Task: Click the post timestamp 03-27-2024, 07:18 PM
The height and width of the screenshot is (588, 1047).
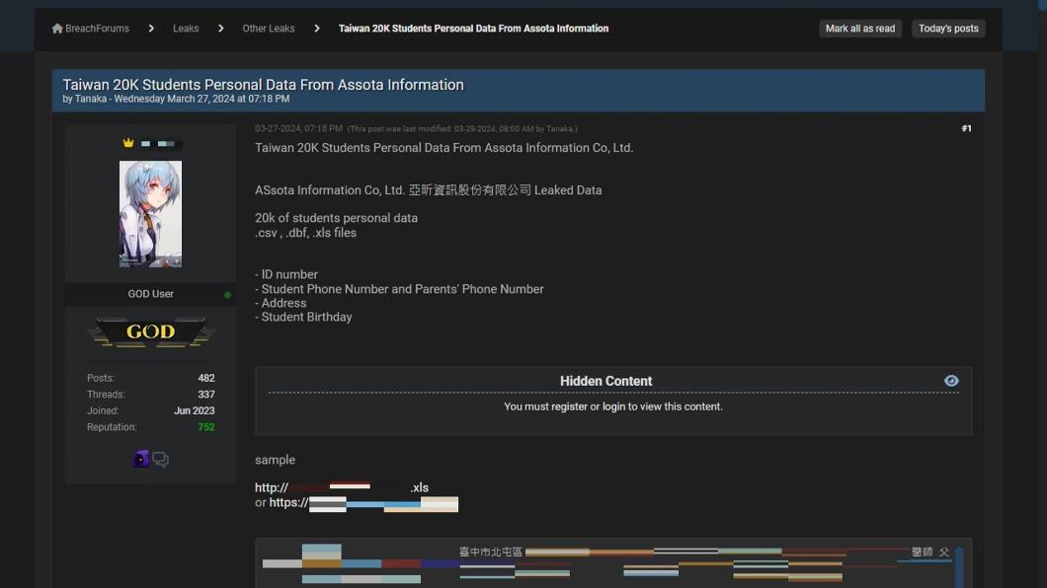Action: coord(298,128)
